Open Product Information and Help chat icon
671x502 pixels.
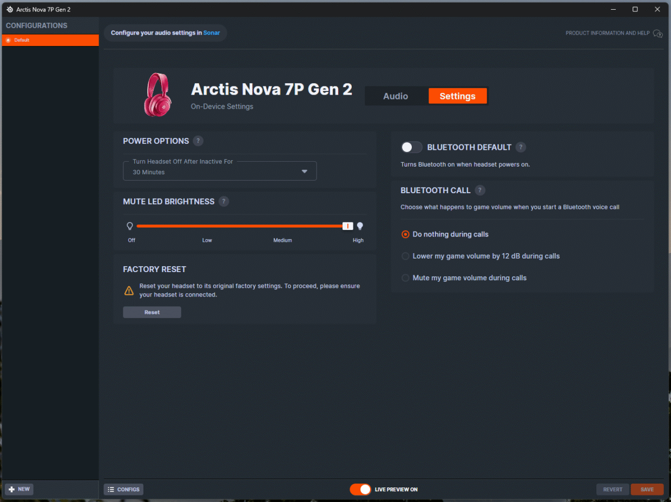pyautogui.click(x=658, y=34)
